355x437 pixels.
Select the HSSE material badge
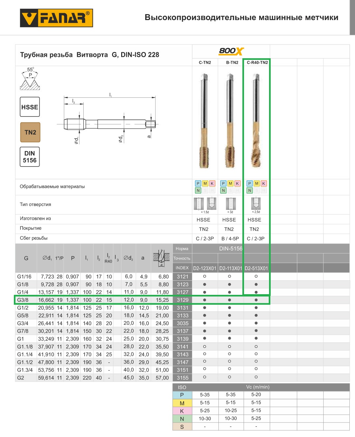tap(30, 107)
